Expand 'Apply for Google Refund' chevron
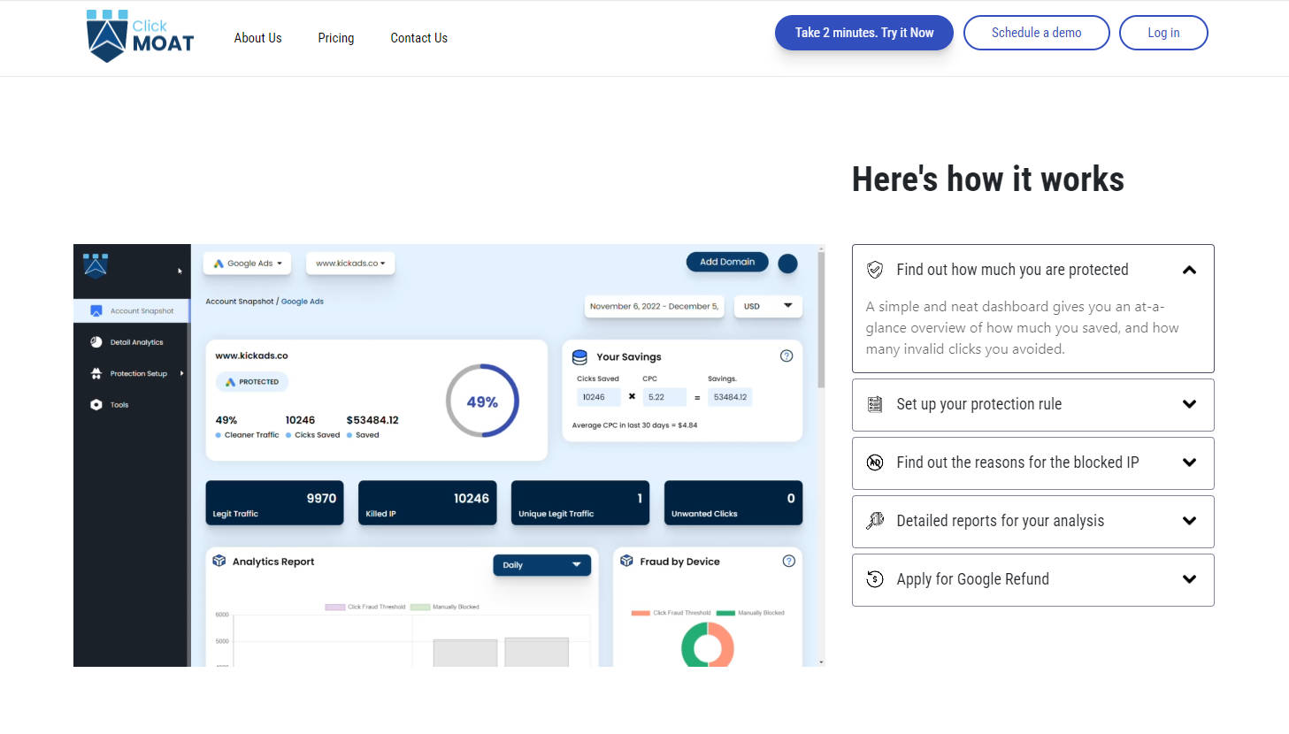1289x734 pixels. (x=1189, y=579)
